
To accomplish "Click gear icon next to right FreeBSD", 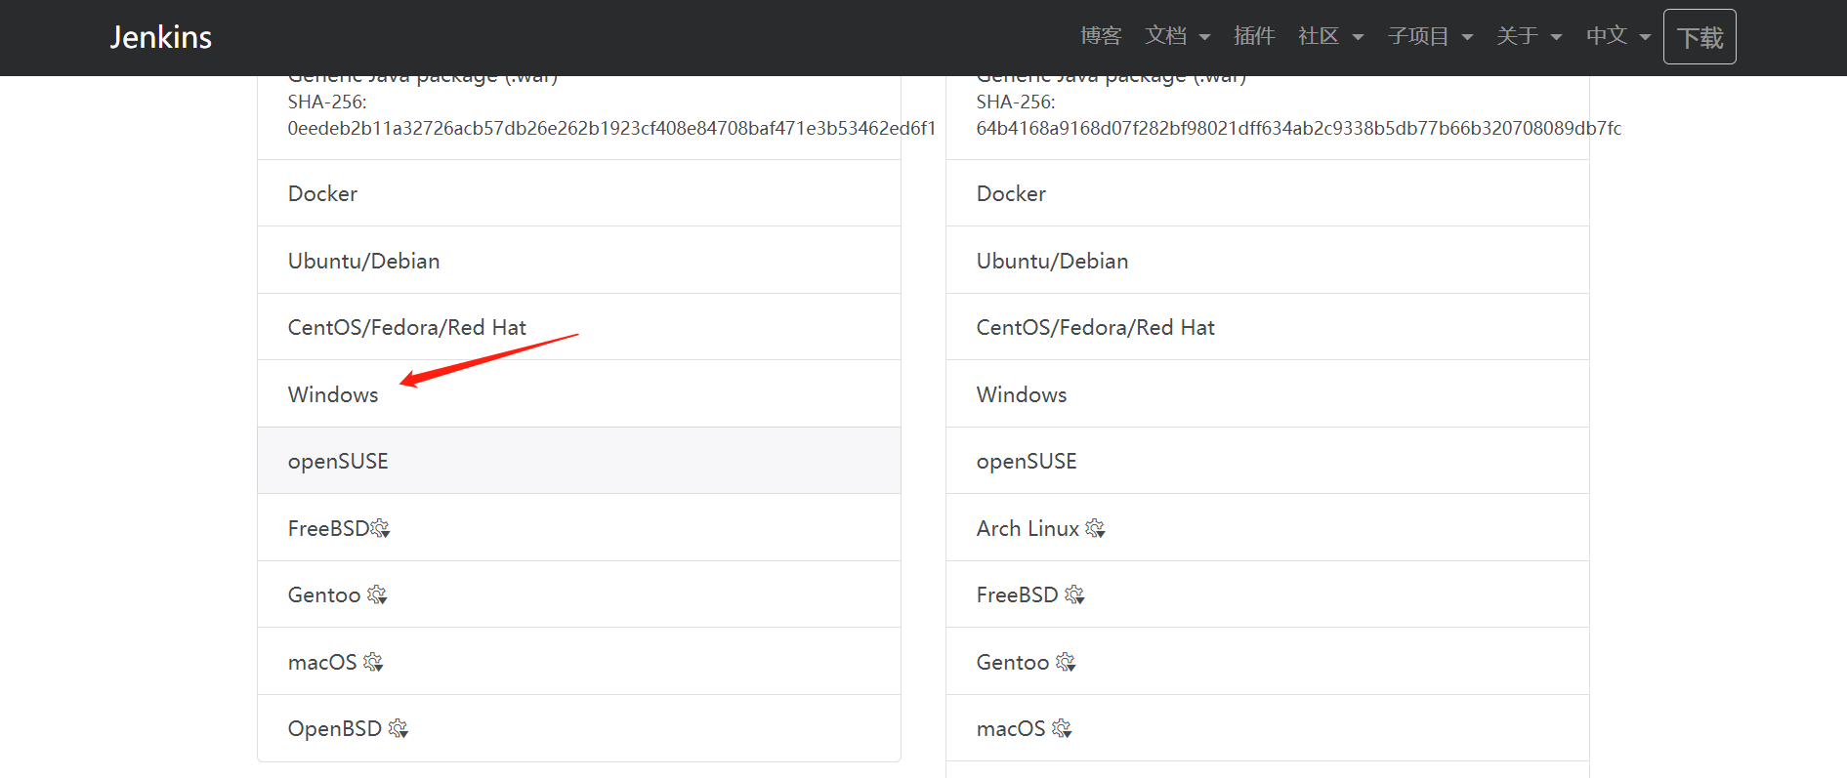I will click(1074, 594).
